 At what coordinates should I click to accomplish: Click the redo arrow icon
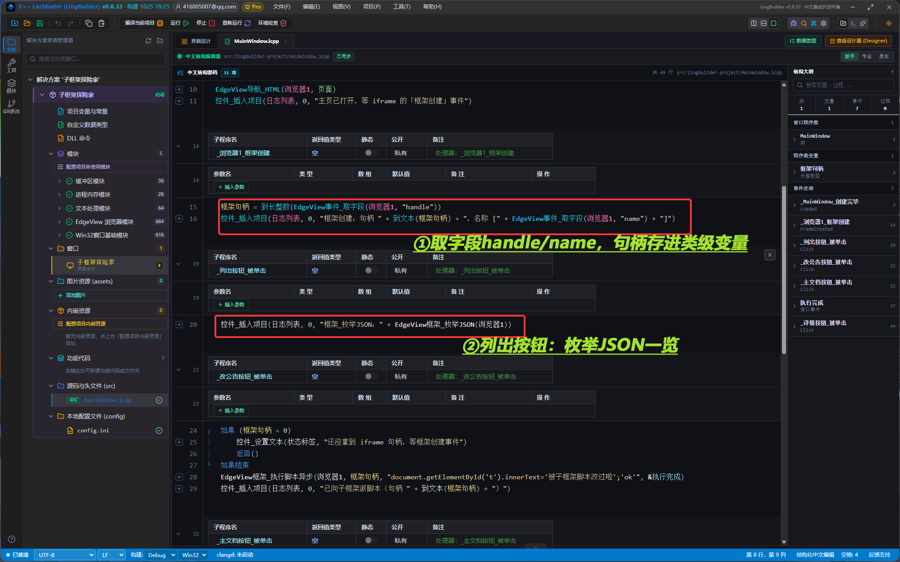(x=71, y=23)
